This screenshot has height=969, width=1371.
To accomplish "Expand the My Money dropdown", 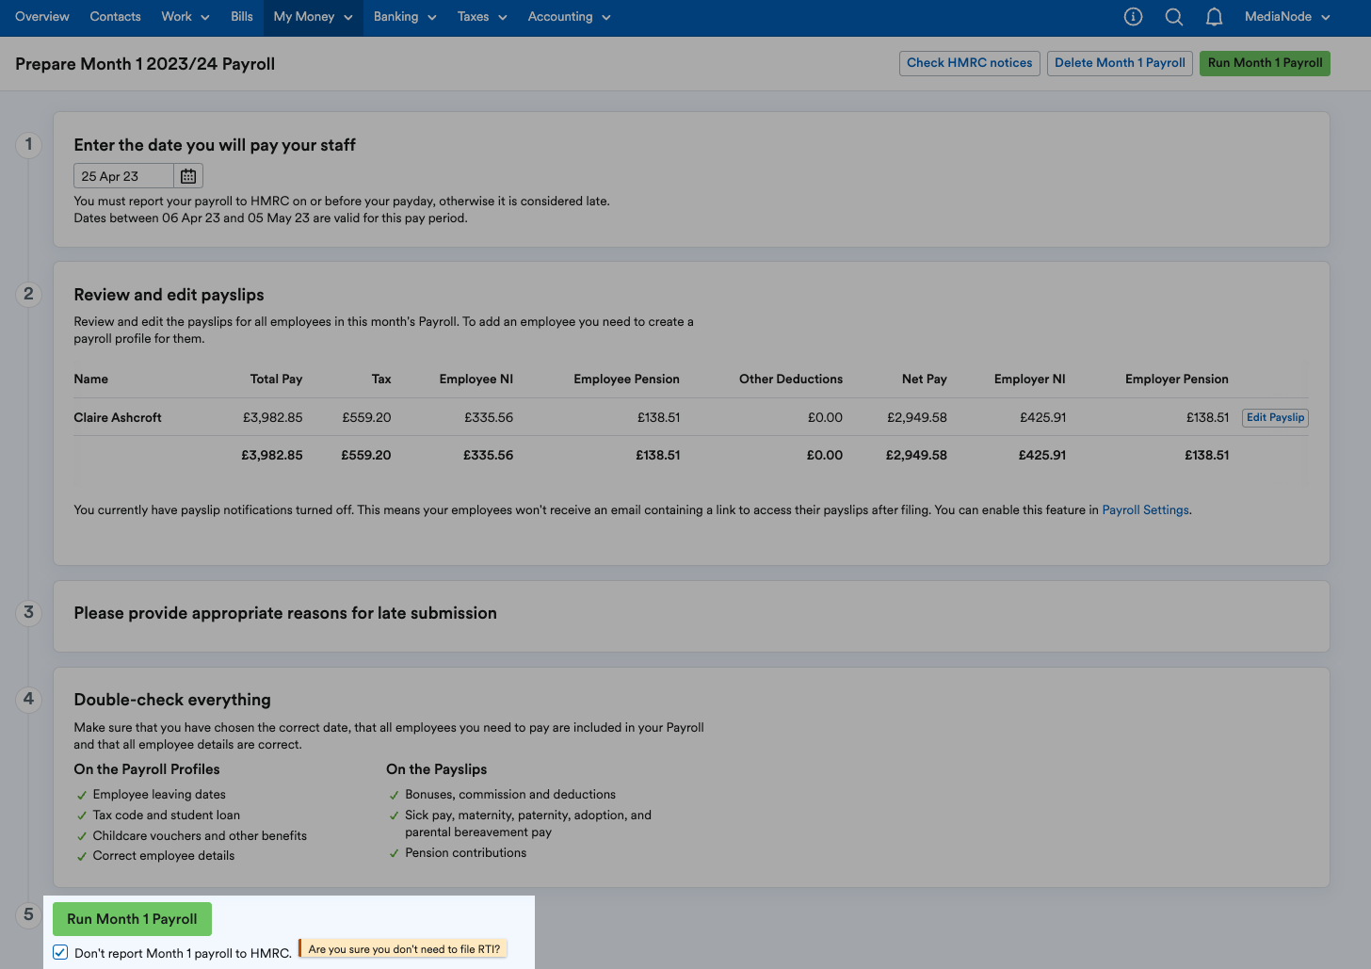I will pos(314,17).
